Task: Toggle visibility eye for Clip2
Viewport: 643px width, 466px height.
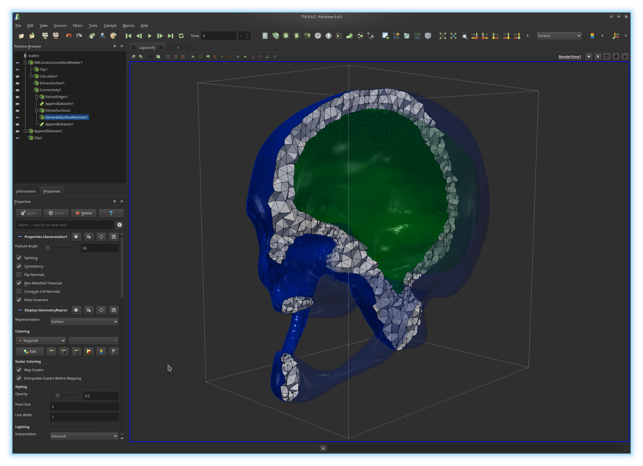Action: [17, 138]
